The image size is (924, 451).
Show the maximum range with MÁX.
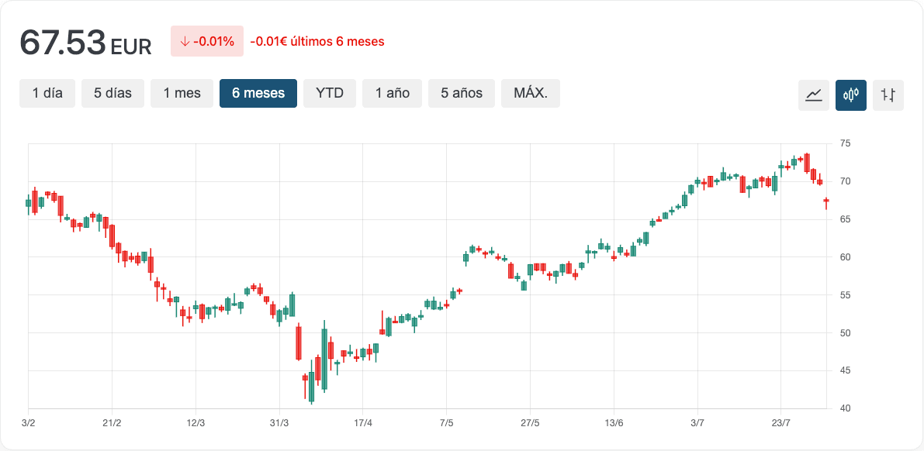[x=531, y=93]
